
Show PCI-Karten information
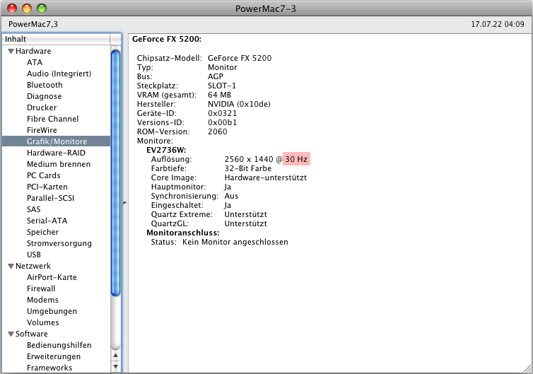point(47,187)
